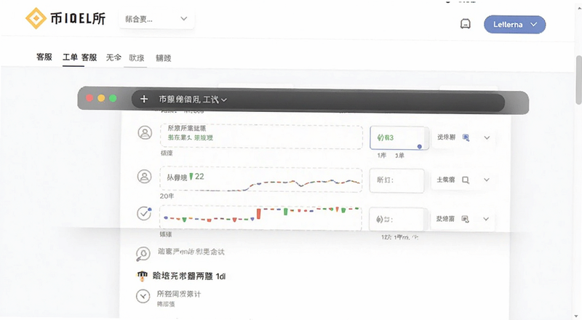Click the blue dot in the first row's field
This screenshot has width=582, height=320.
[x=420, y=147]
